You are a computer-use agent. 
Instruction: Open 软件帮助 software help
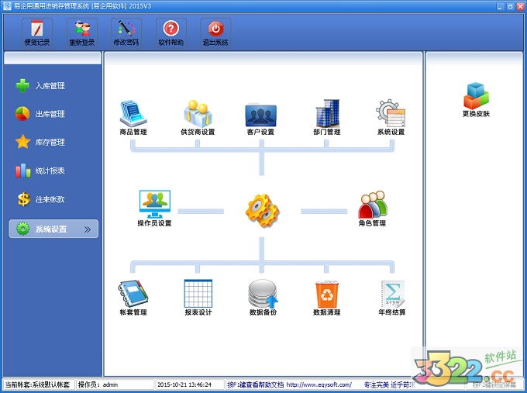(170, 33)
